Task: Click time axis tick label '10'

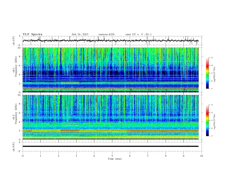Action: tap(201, 156)
